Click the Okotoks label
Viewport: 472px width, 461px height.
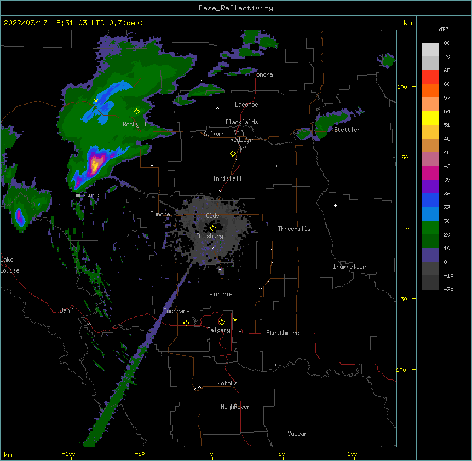point(226,383)
